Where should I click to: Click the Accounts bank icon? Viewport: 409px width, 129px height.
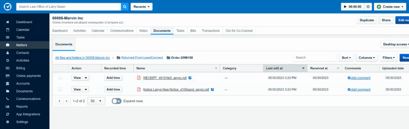[8, 84]
